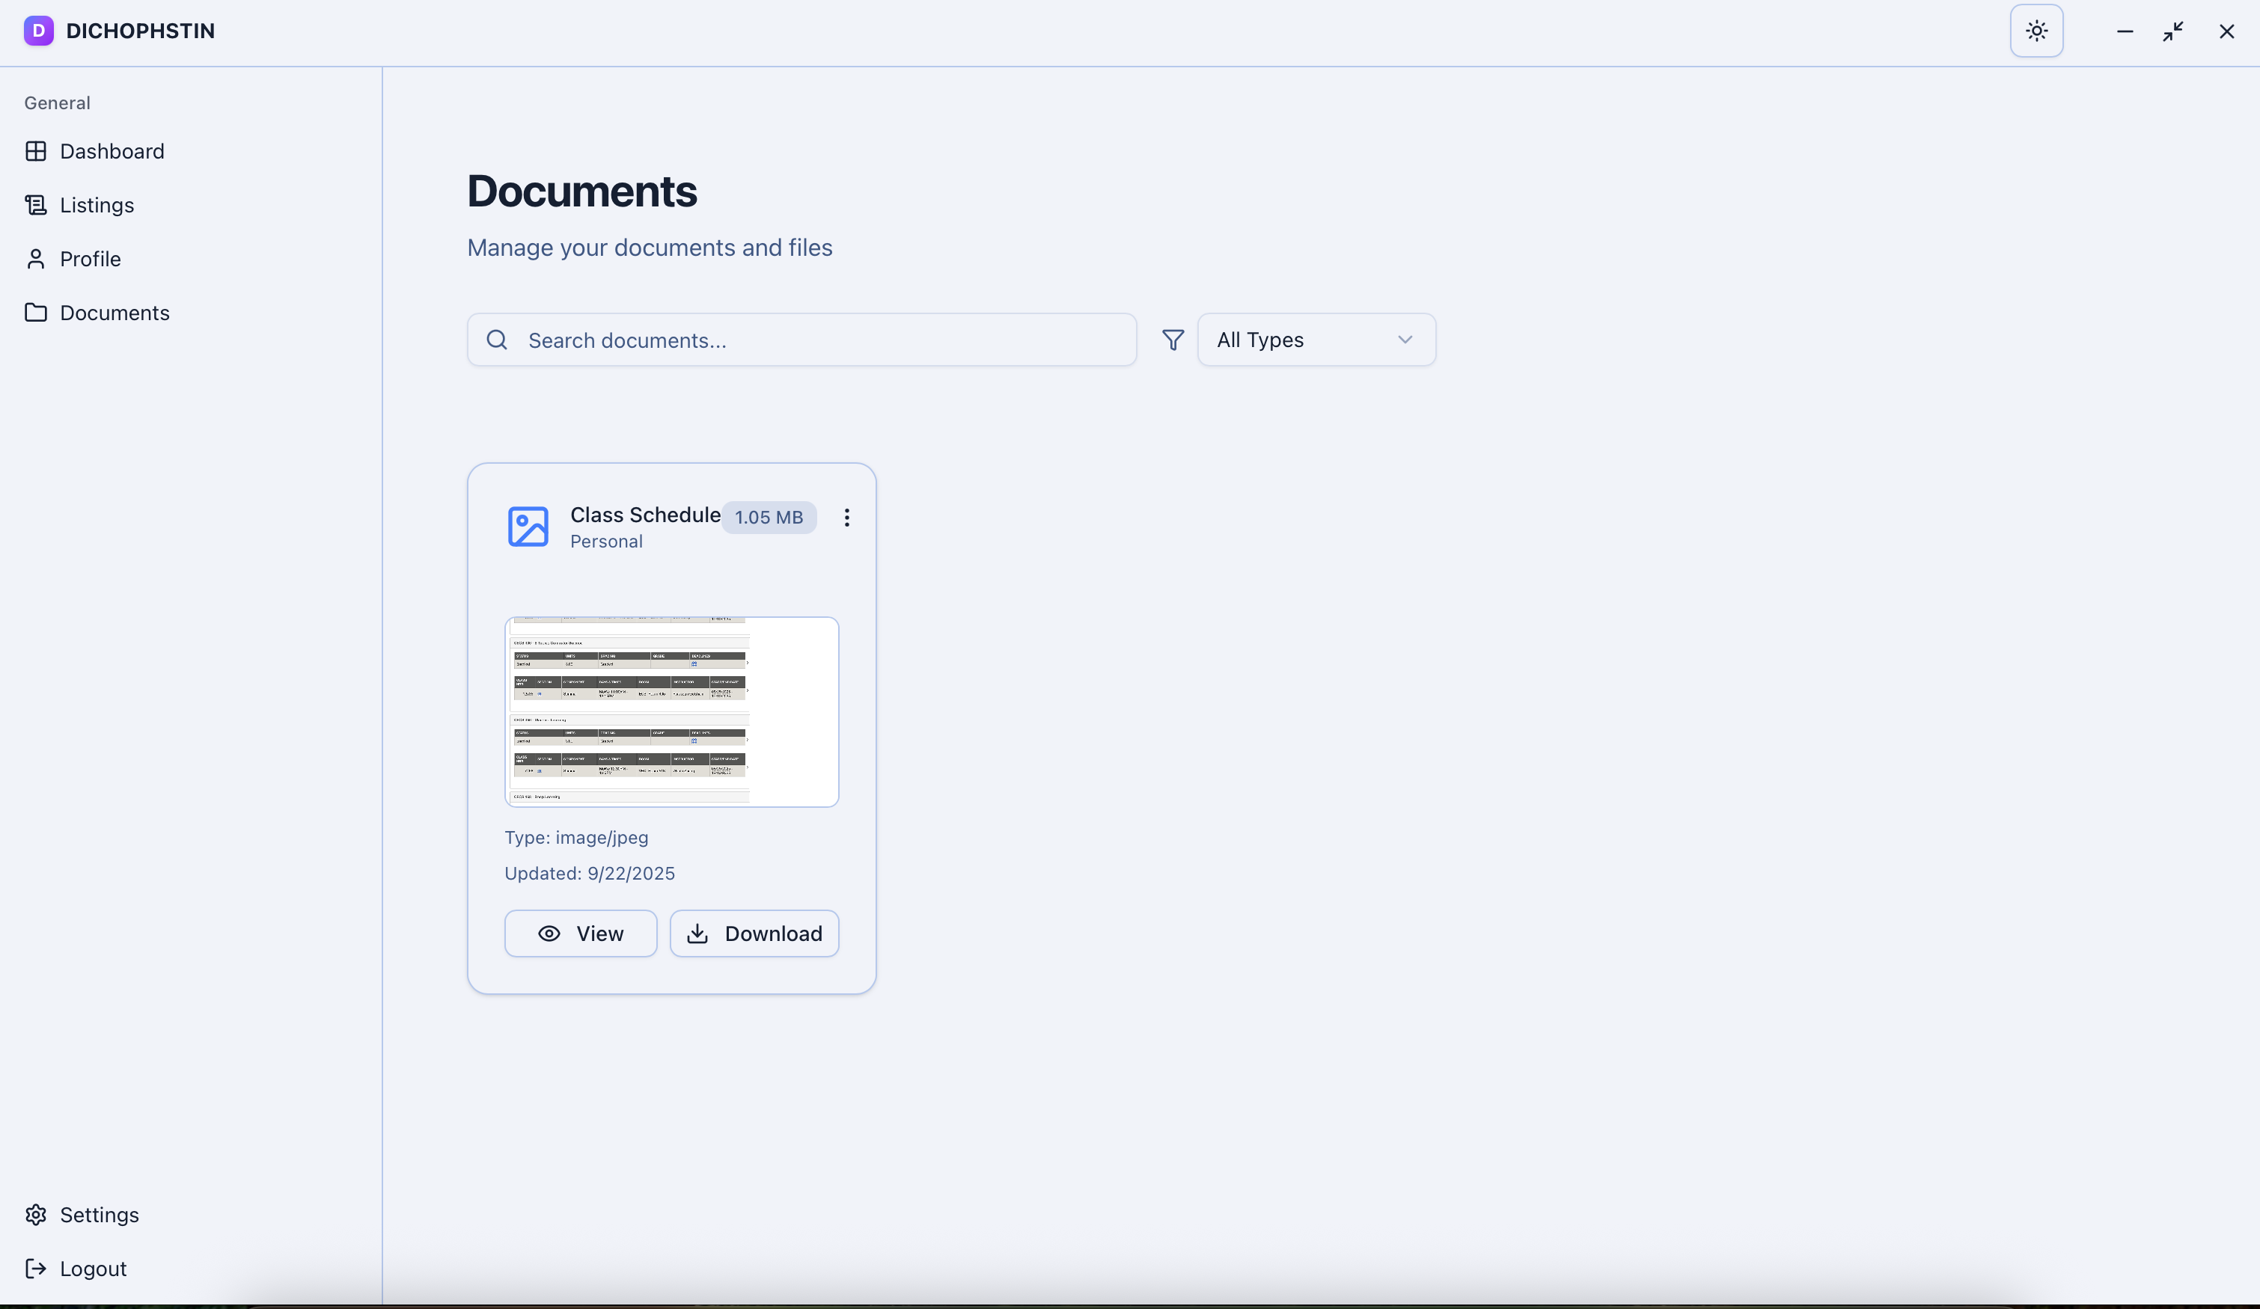This screenshot has width=2260, height=1309.
Task: Click the DICHOPHSTIN app logo
Action: tap(39, 31)
